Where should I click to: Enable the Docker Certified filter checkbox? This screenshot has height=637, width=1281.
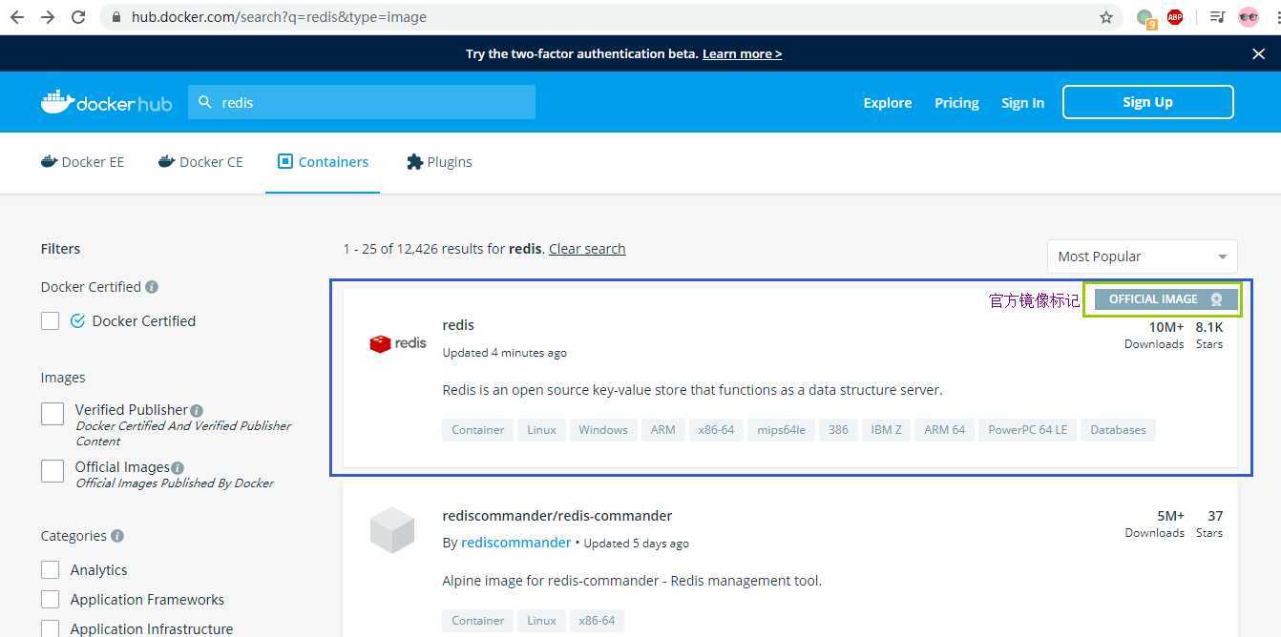tap(51, 321)
